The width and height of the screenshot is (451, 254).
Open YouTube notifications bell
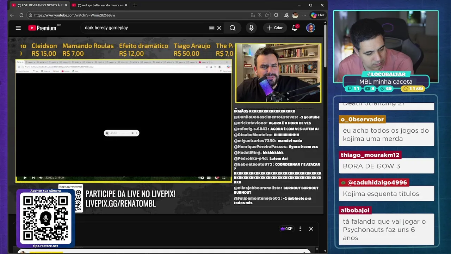[295, 28]
